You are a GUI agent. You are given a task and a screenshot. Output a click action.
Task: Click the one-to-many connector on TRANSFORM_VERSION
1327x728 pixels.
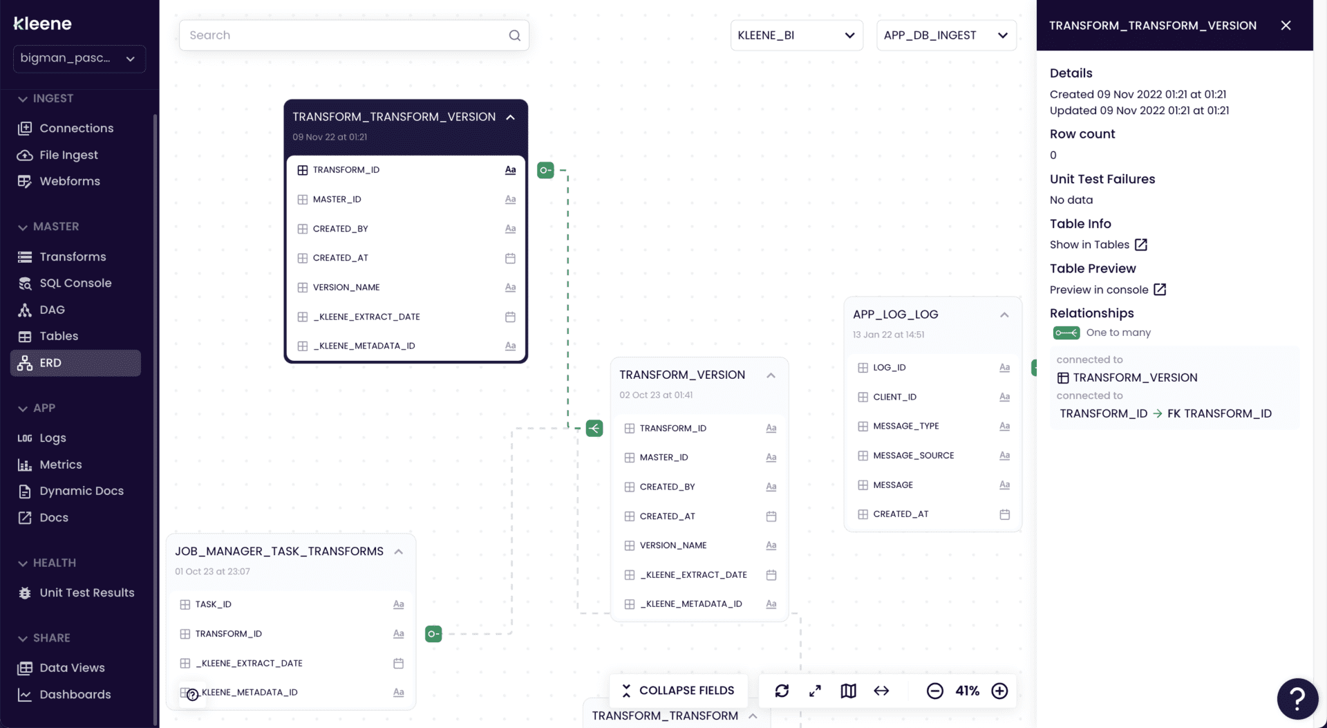coord(594,429)
